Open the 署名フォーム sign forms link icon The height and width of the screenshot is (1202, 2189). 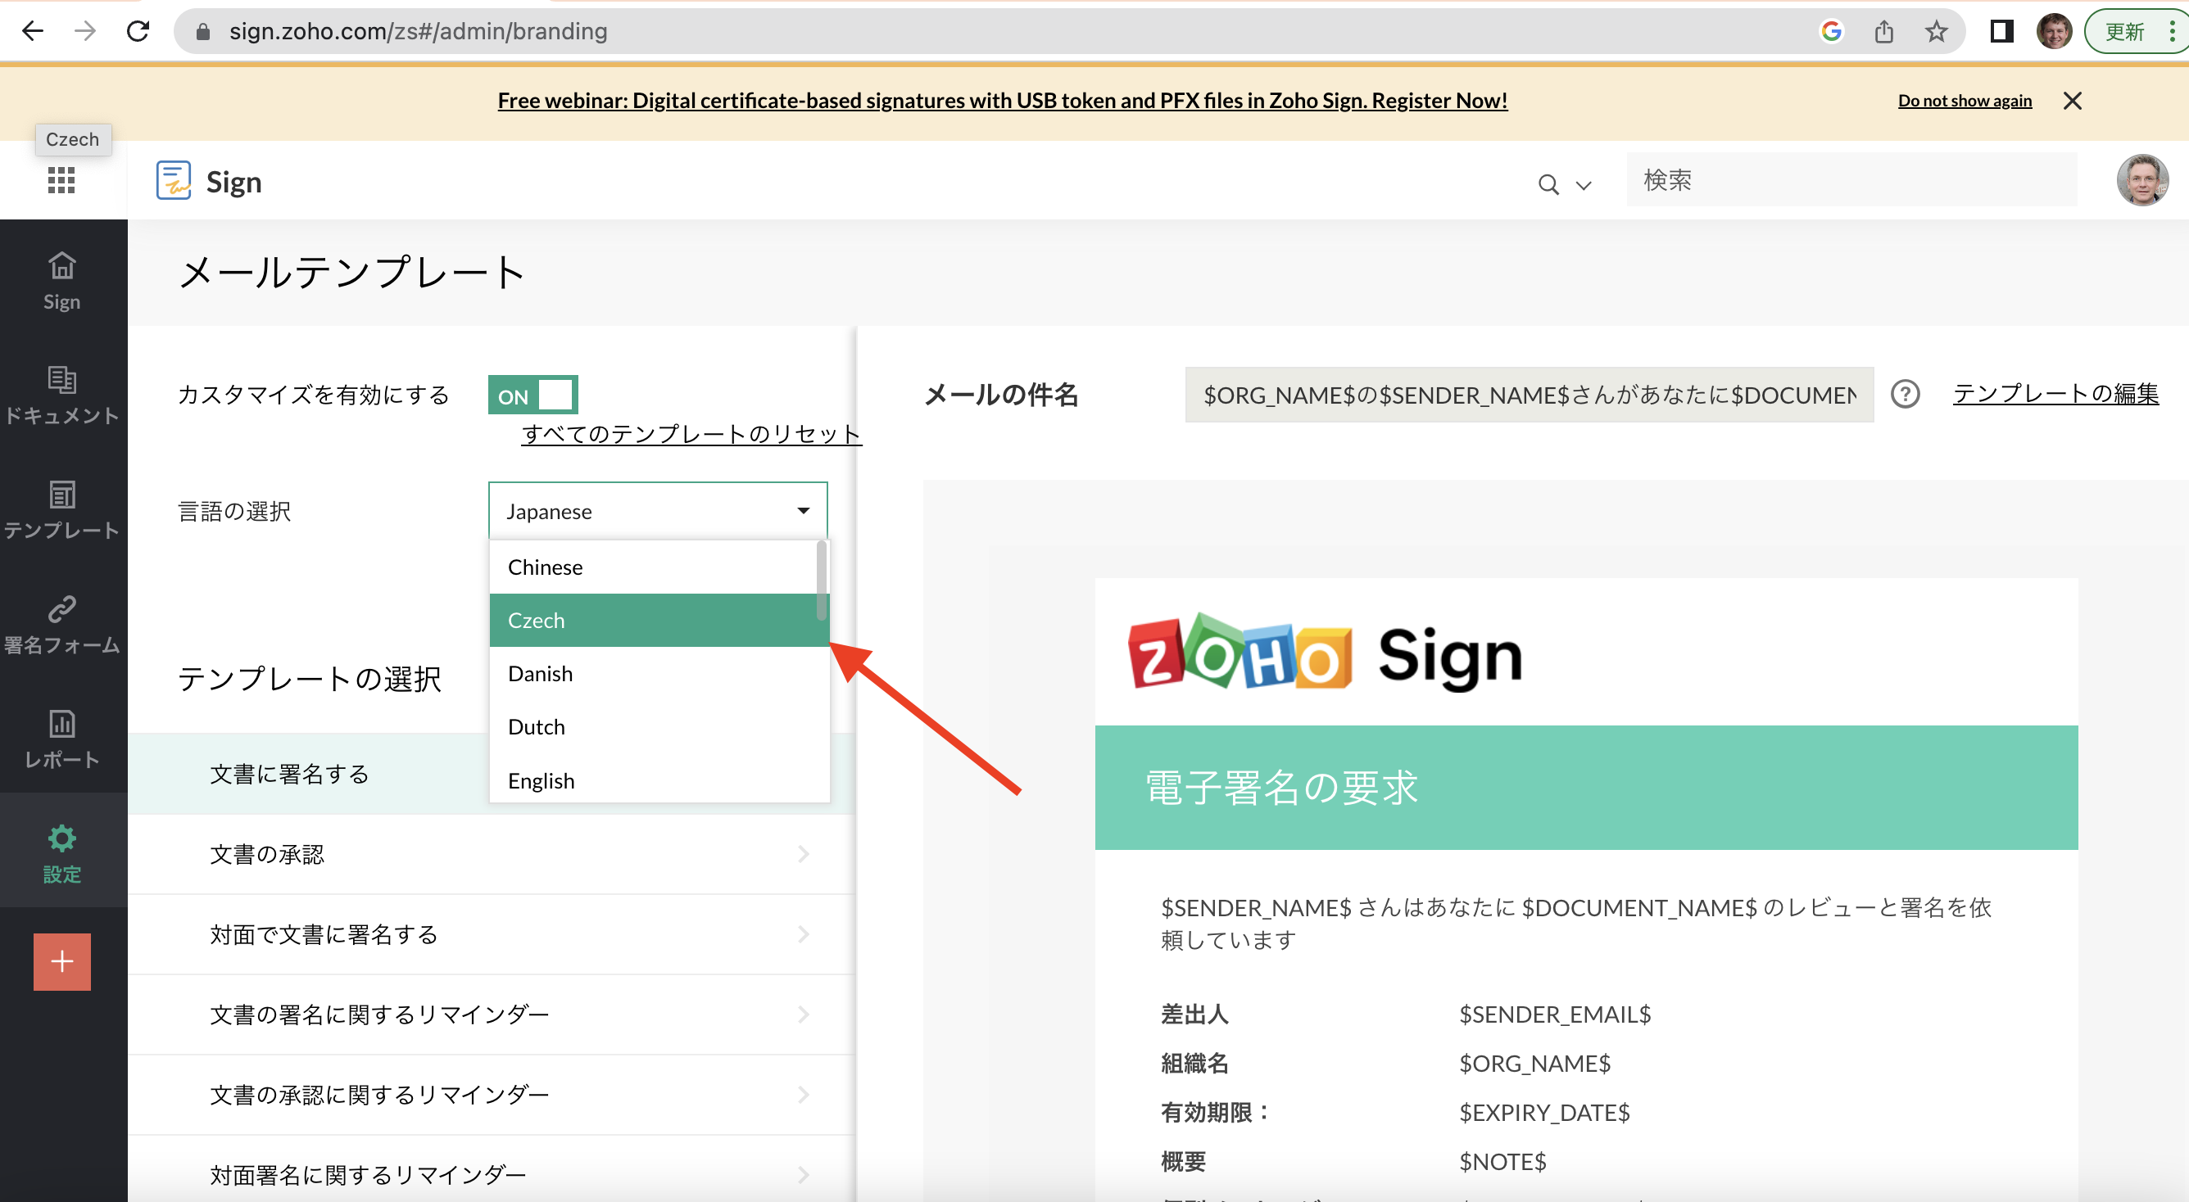pyautogui.click(x=62, y=625)
